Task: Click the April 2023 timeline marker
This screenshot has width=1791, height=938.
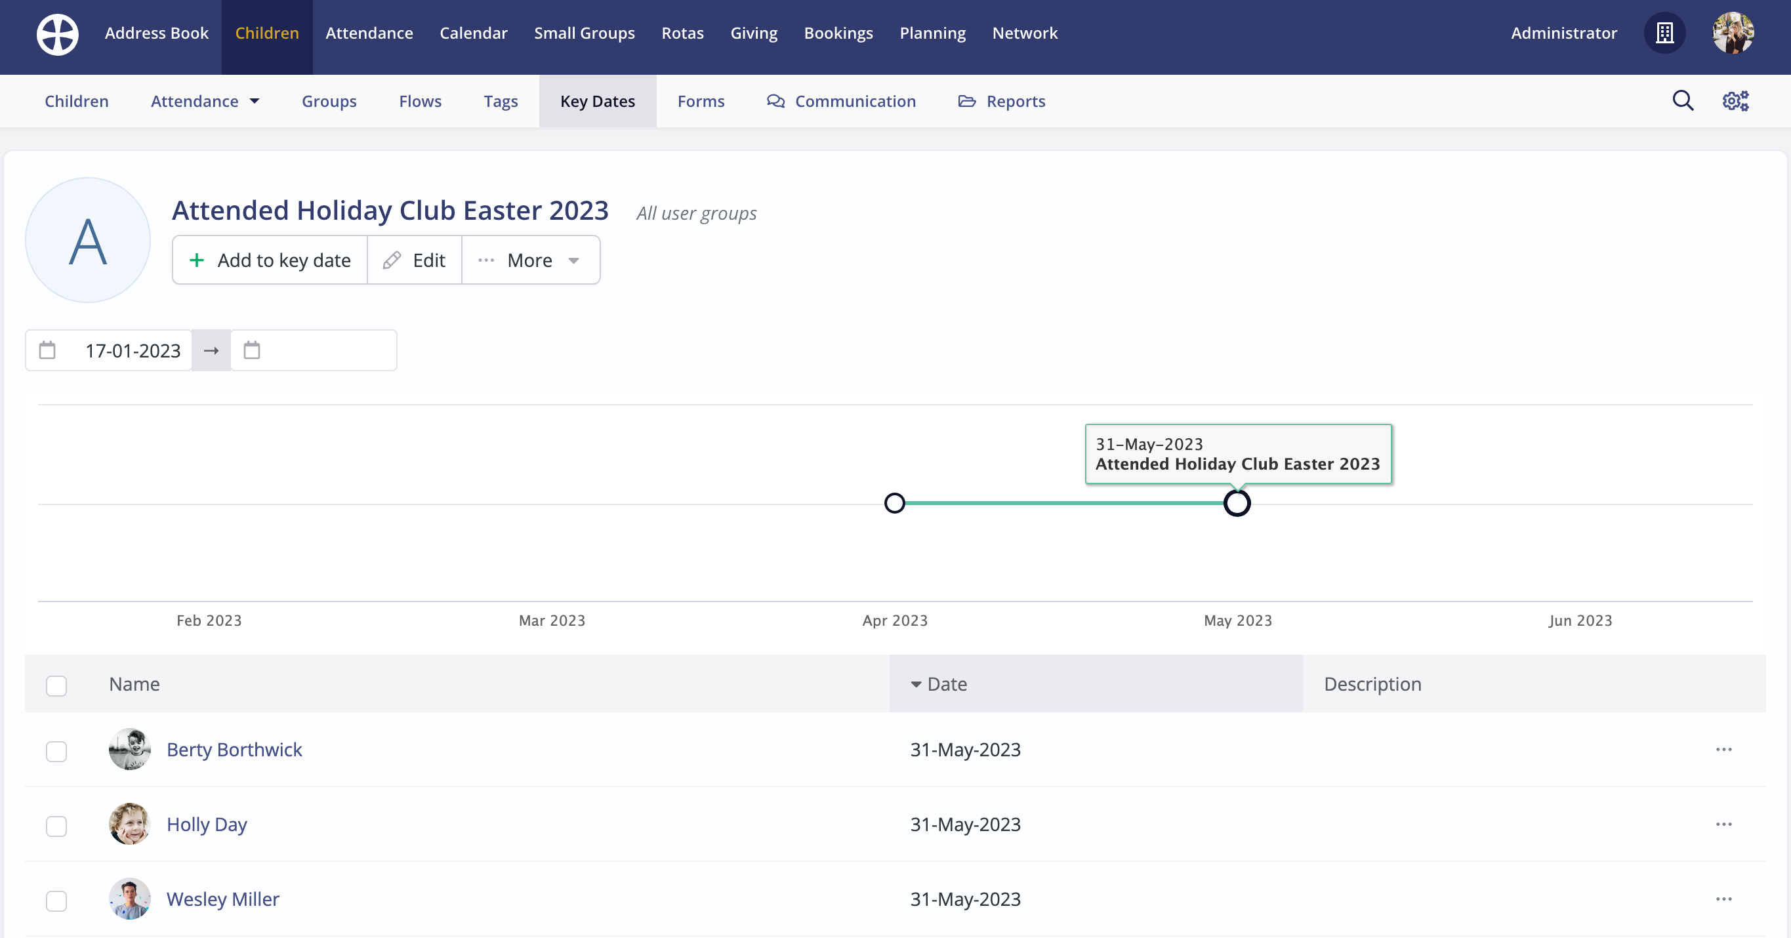Action: click(x=895, y=502)
